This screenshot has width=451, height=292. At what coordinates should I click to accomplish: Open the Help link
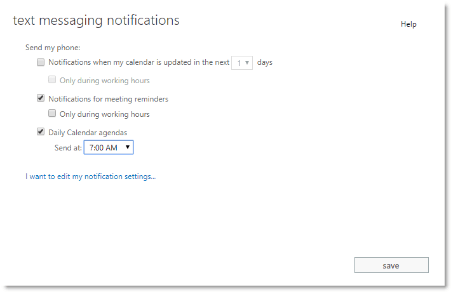pyautogui.click(x=408, y=24)
